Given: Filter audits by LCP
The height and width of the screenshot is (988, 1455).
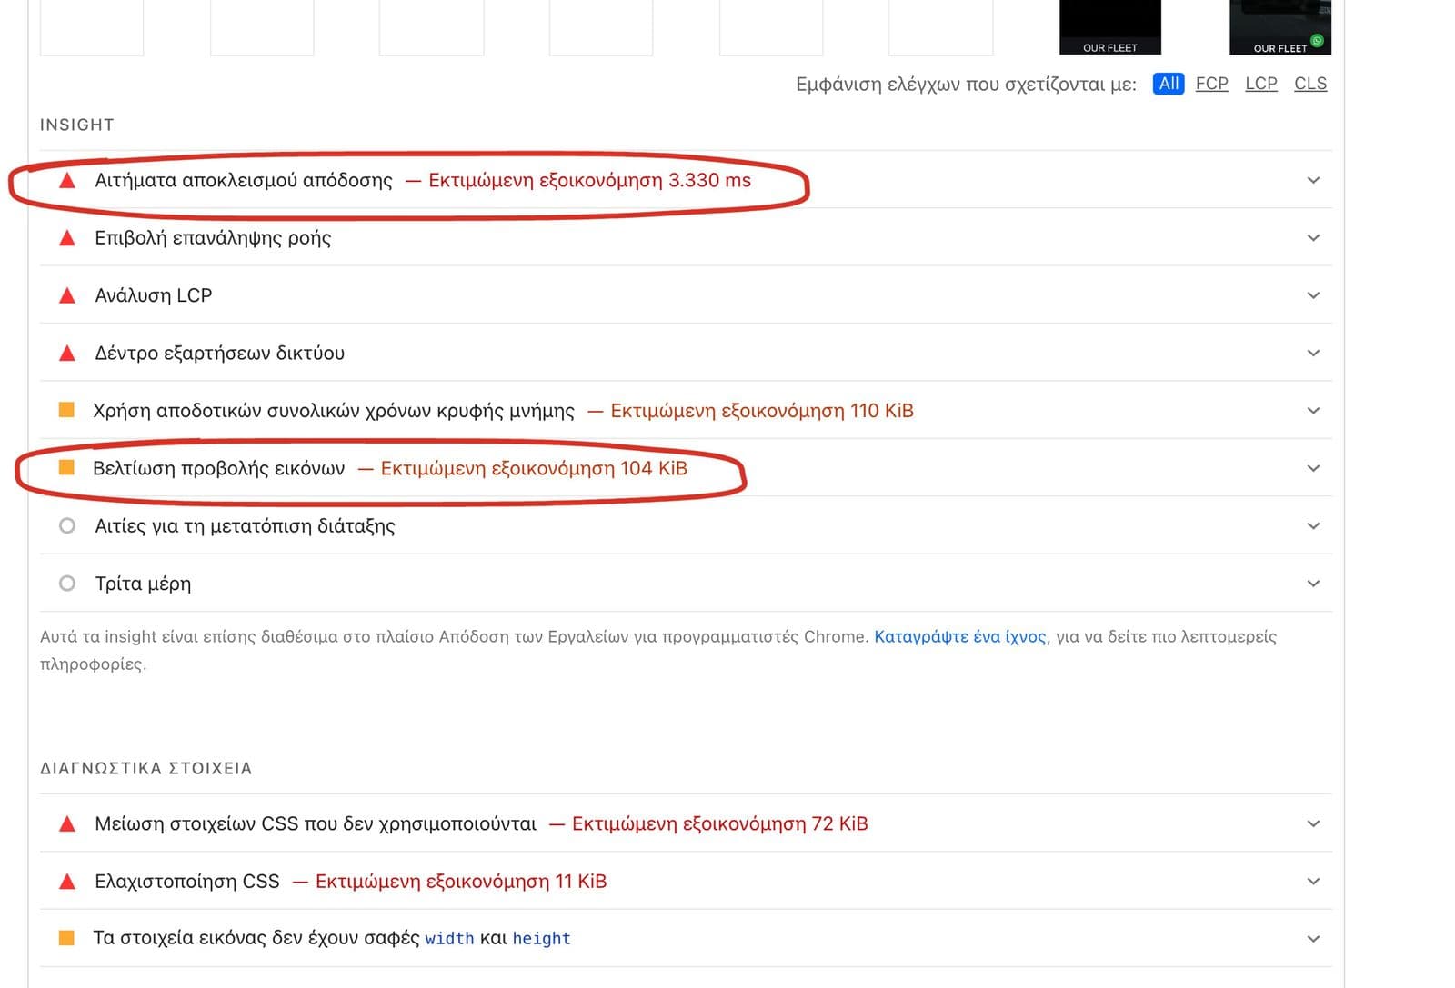Looking at the screenshot, I should (1261, 84).
